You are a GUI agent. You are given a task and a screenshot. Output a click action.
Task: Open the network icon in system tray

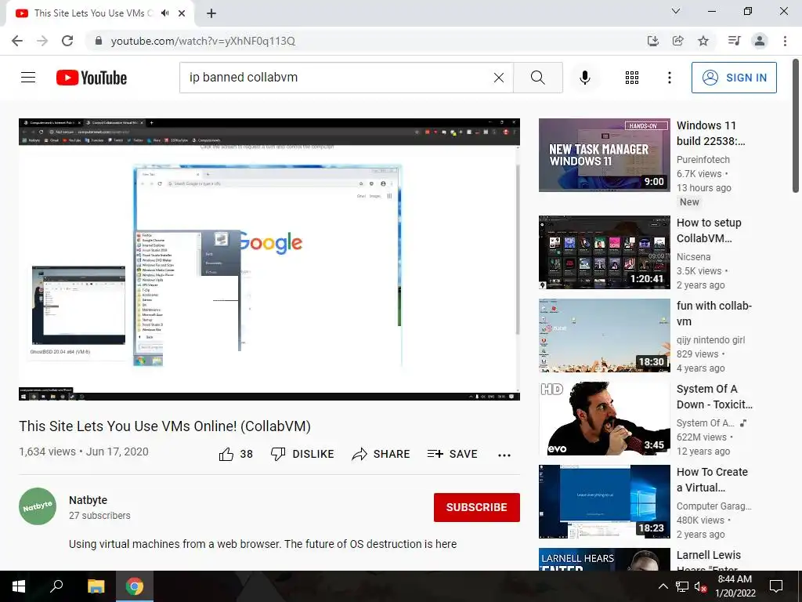pos(681,586)
